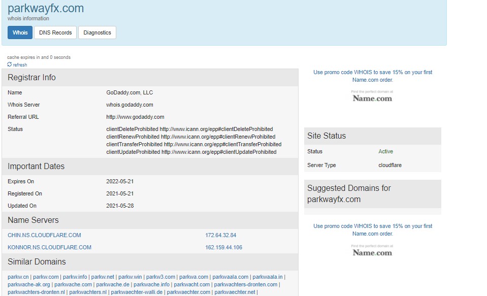Open similar domain parkwaechter-walli.de
This screenshot has height=296, width=487.
(137, 292)
